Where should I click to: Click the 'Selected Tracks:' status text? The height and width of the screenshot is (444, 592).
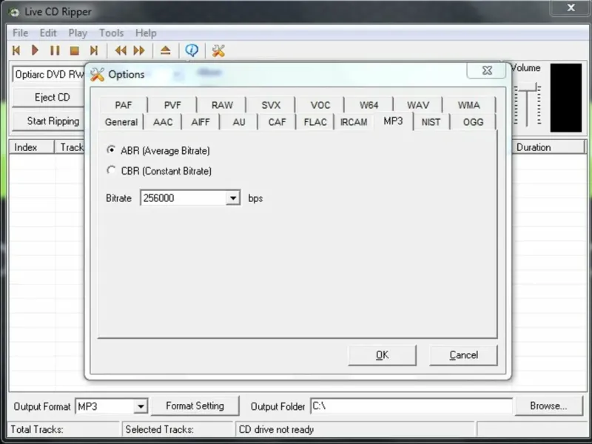point(160,429)
